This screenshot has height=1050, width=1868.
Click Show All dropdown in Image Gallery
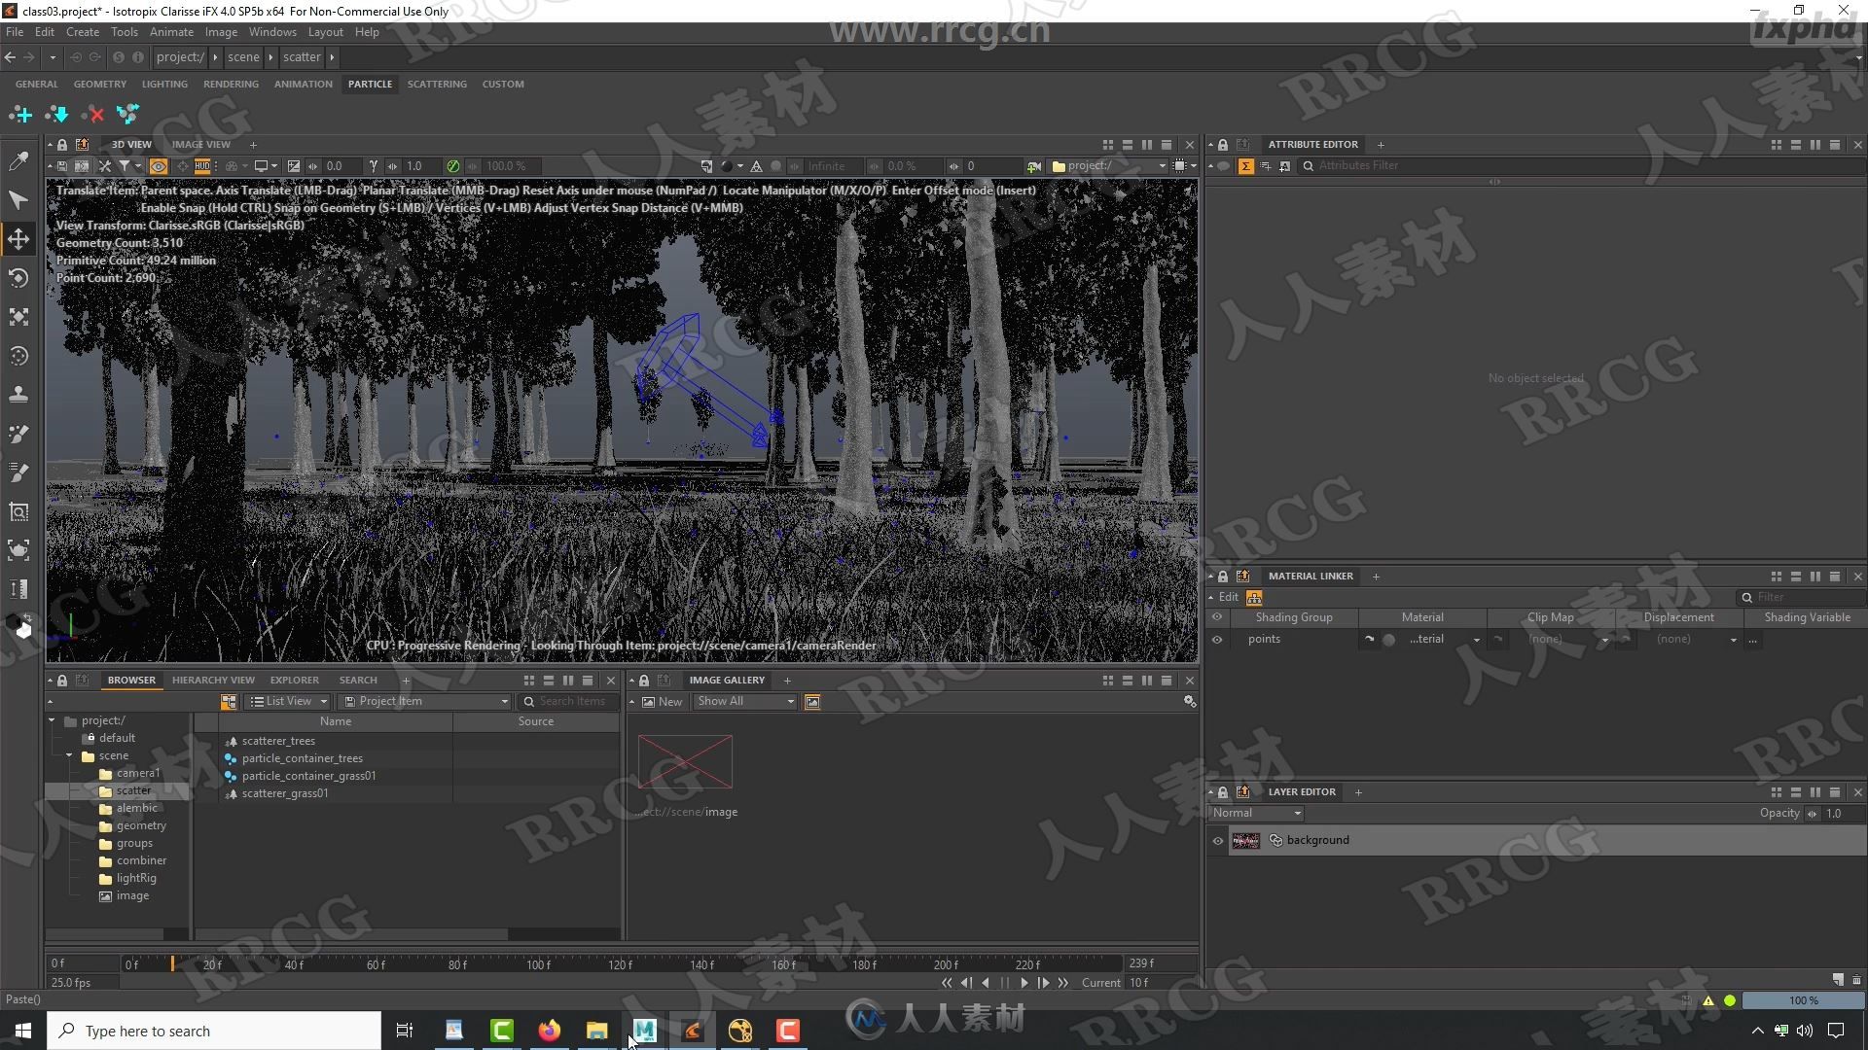coord(743,701)
